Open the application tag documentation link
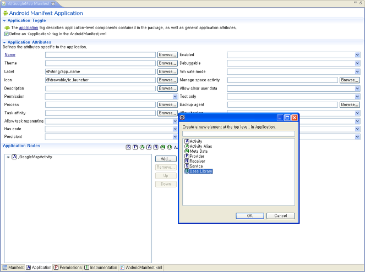365x272 pixels. click(x=29, y=27)
